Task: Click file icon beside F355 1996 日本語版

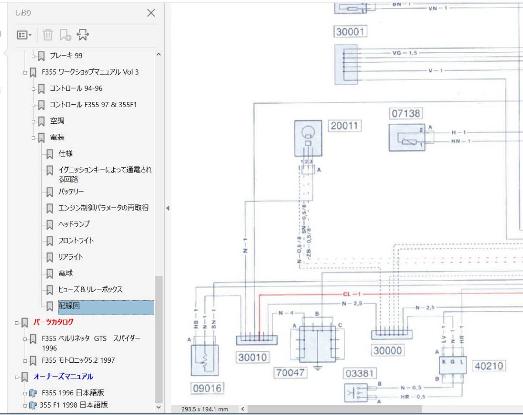Action: (x=34, y=393)
